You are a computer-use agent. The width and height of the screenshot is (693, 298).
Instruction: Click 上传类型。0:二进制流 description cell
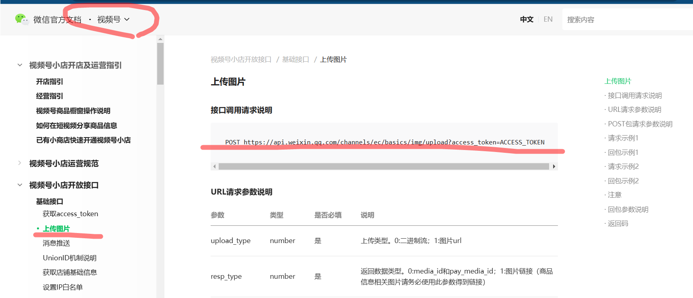click(x=411, y=241)
